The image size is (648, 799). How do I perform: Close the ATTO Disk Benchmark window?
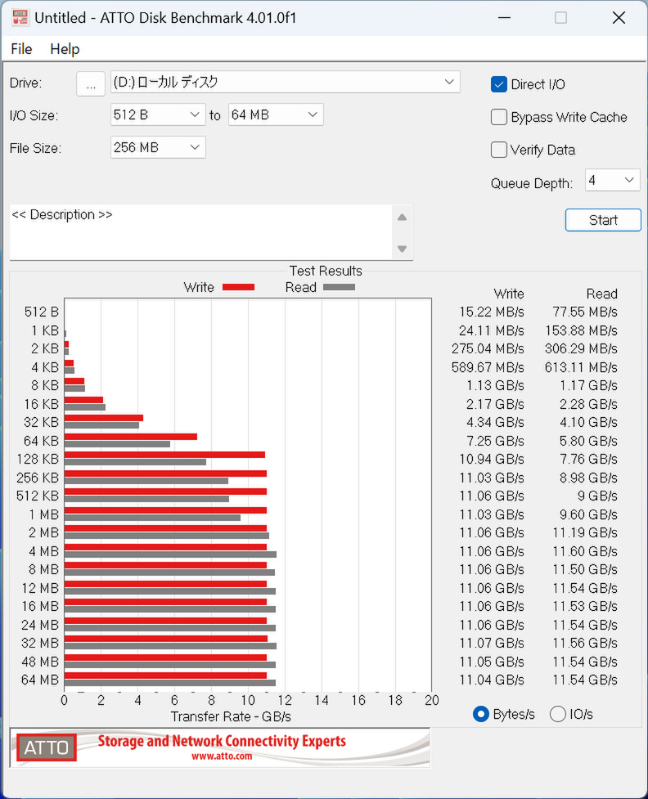(x=619, y=18)
